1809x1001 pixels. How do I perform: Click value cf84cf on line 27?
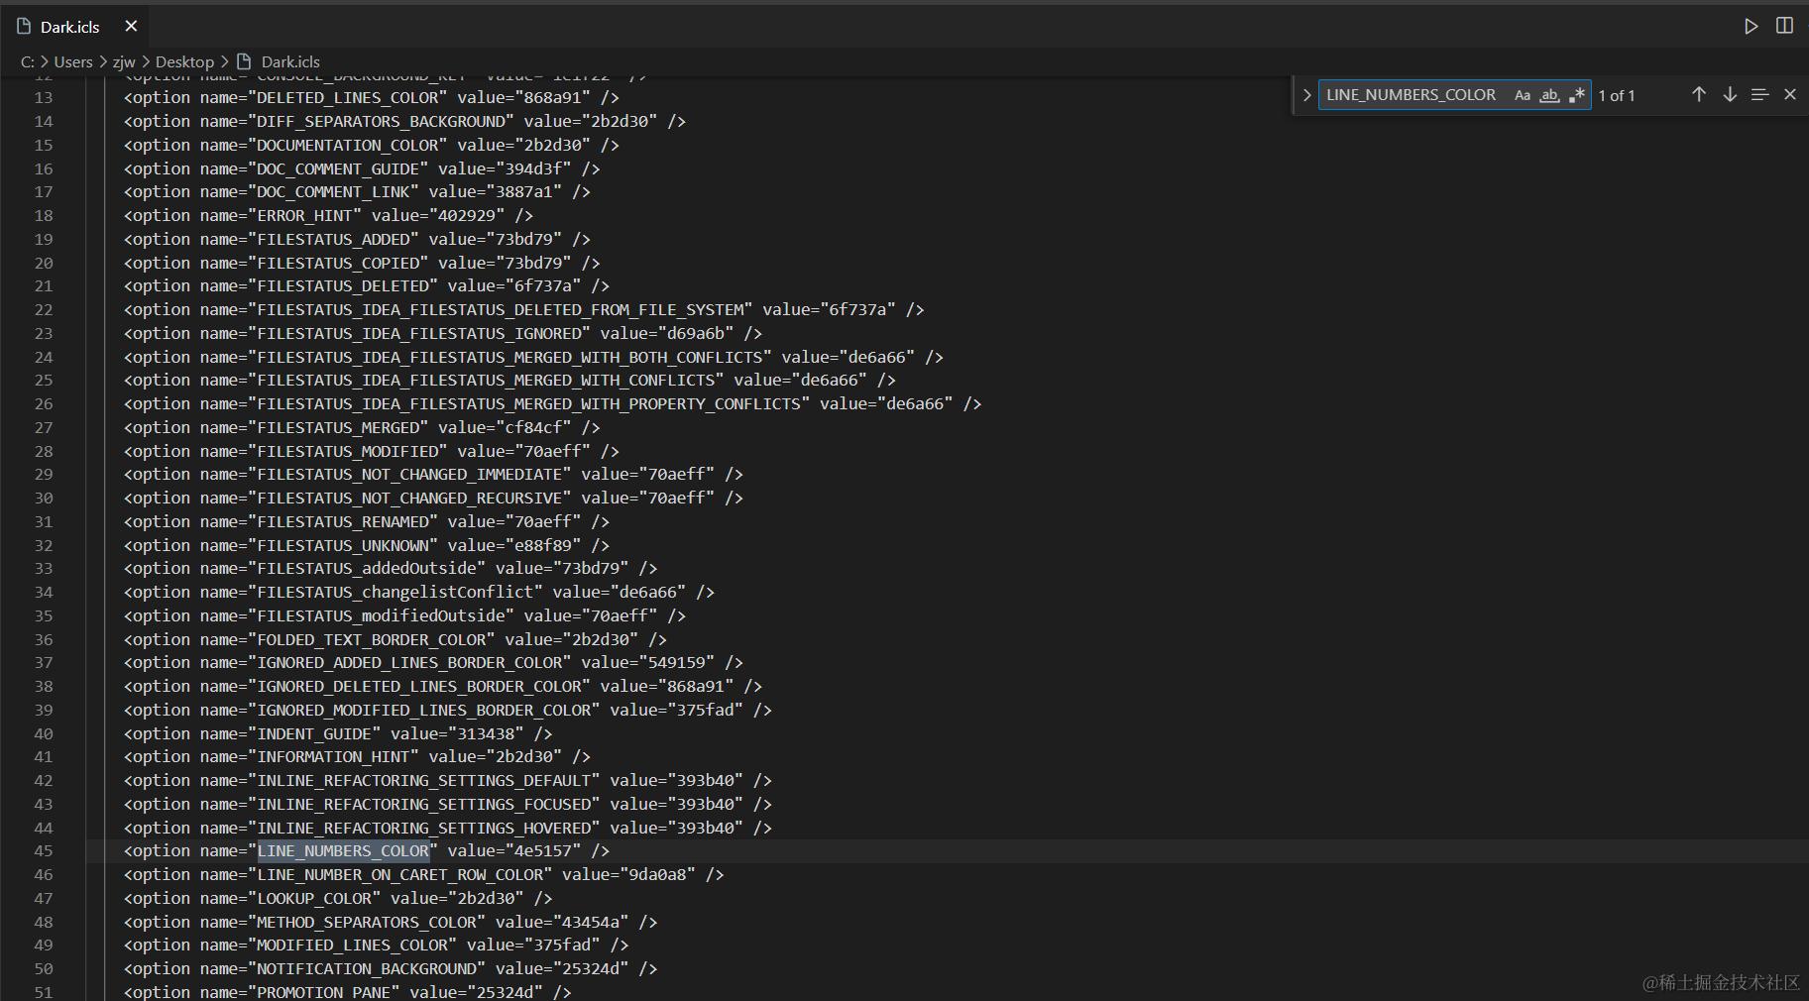(533, 427)
